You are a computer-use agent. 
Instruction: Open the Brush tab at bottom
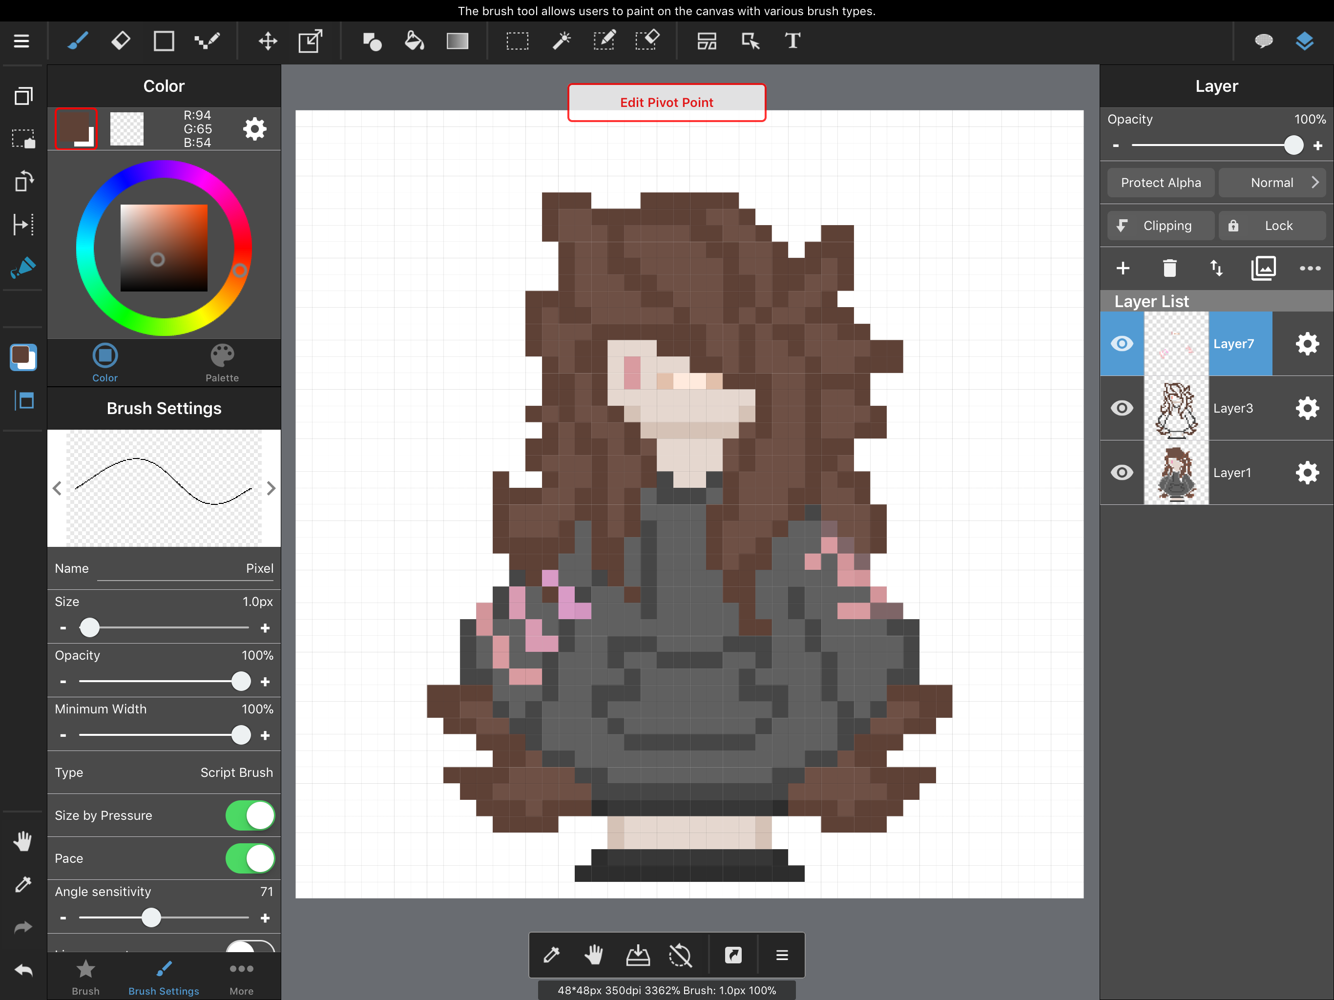click(85, 978)
